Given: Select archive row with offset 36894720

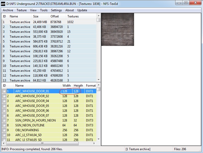Looking at the screenshot, I should 49,27.
